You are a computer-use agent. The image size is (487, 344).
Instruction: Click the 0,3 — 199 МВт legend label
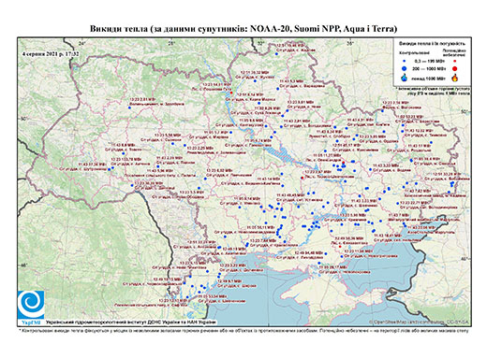coord(430,62)
